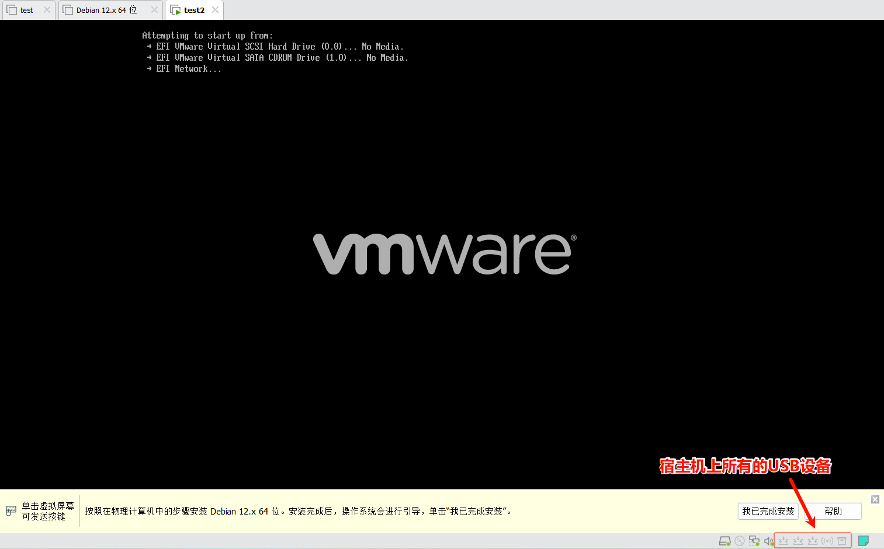Click the sound card speaker icon
The width and height of the screenshot is (884, 549).
click(768, 541)
